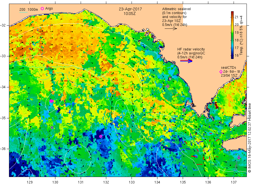Click the '(0.1m contours)' text line
The height and width of the screenshot is (186, 253).
click(x=174, y=13)
